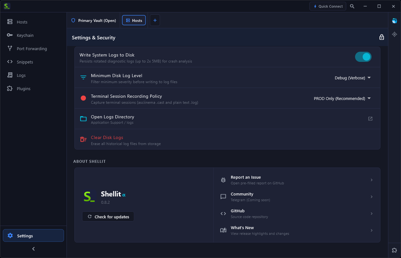Screen dimensions: 401x258
Task: Switch to the Hosts tab
Action: 134,20
